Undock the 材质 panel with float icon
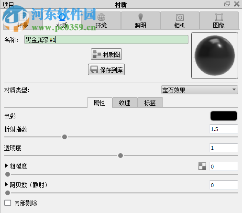Viewport: 242px width, 213px height. point(227,4)
